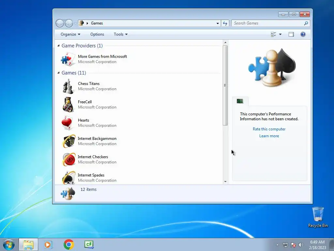The image size is (334, 251).
Task: Select the FreeCell game icon
Action: pyautogui.click(x=68, y=105)
